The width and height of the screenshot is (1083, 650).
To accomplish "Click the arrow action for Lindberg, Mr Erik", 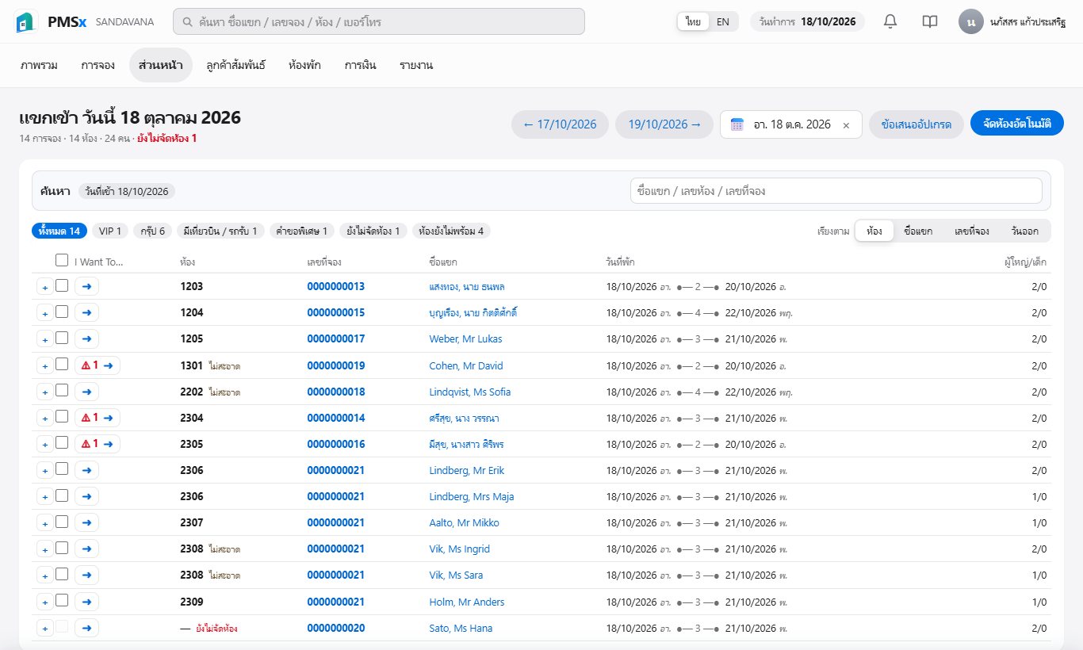I will [86, 470].
